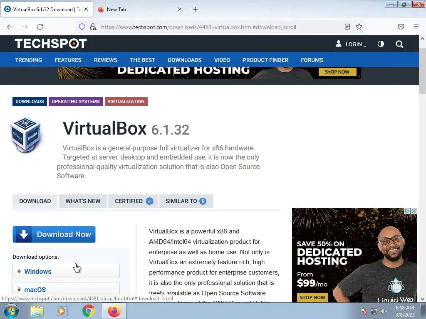The height and width of the screenshot is (319, 426).
Task: Click the VirtualBox cube logo image
Action: [25, 135]
